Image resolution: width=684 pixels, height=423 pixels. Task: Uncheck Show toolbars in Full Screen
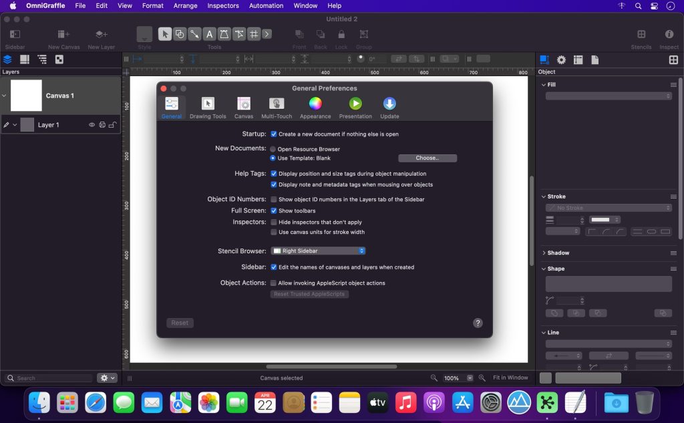point(274,210)
